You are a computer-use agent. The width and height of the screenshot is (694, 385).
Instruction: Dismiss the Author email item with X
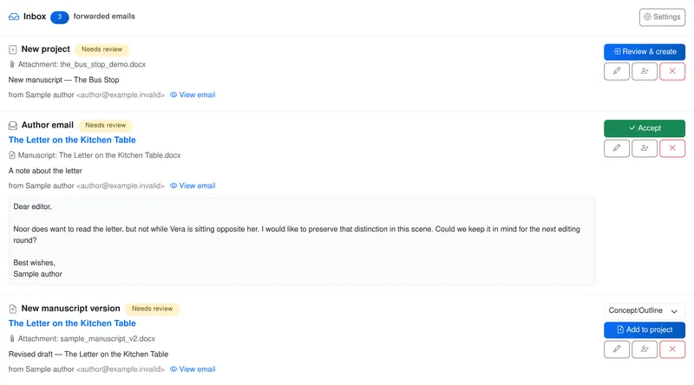tap(672, 148)
